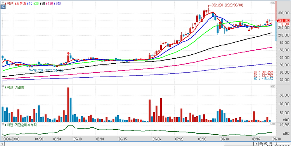Click the 06/15 date axis label
Image resolution: width=291 pixels, height=146 pixels.
coord(123,139)
